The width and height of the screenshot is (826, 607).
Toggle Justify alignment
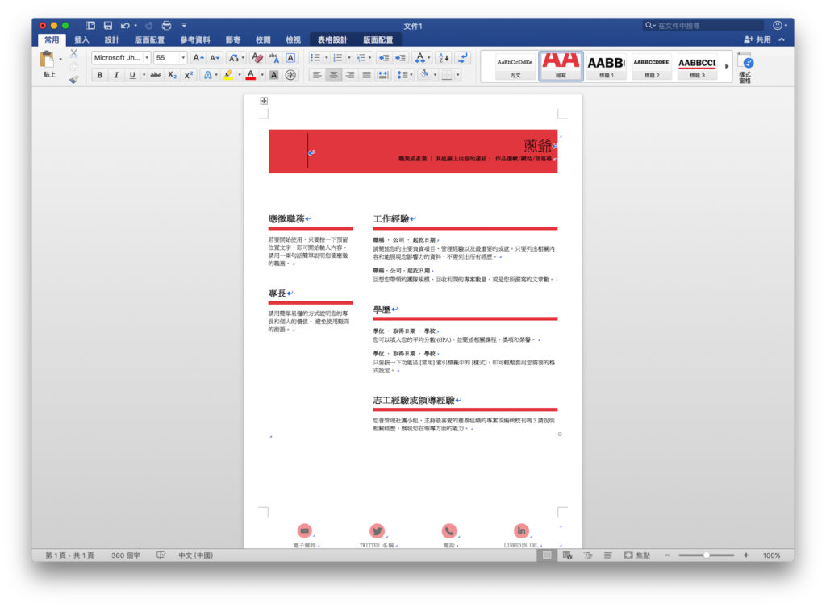[367, 75]
